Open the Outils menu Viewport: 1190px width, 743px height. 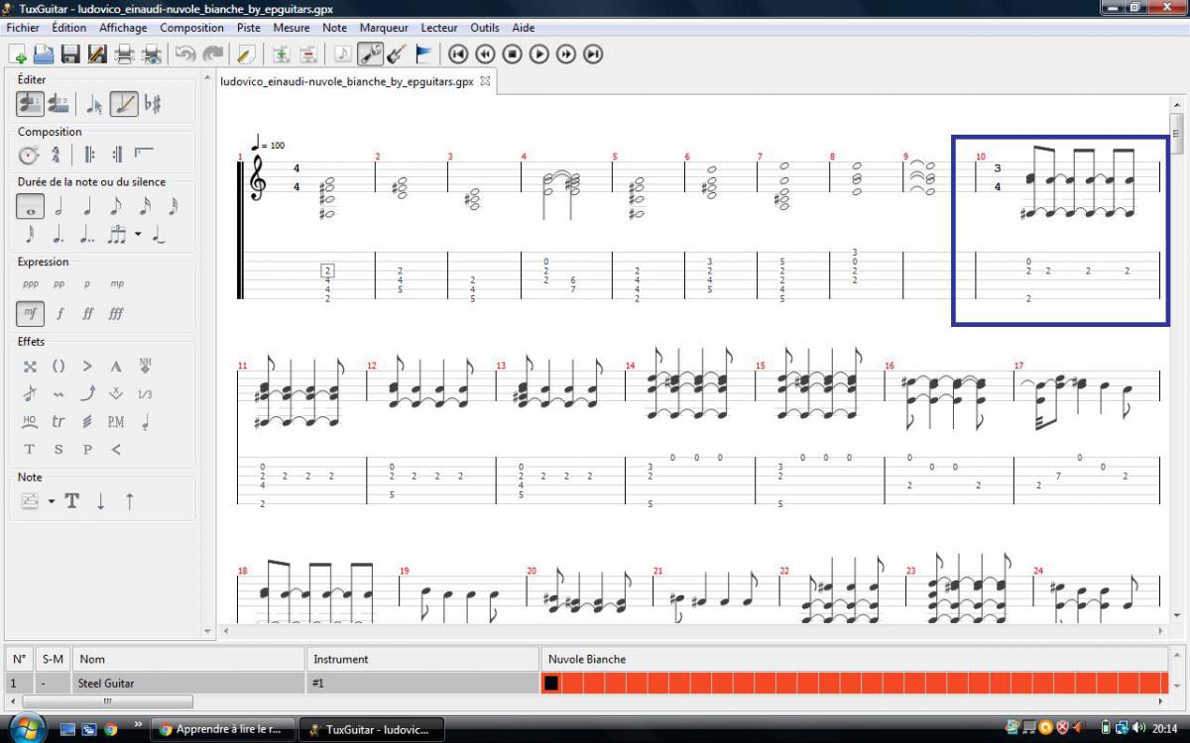point(485,28)
